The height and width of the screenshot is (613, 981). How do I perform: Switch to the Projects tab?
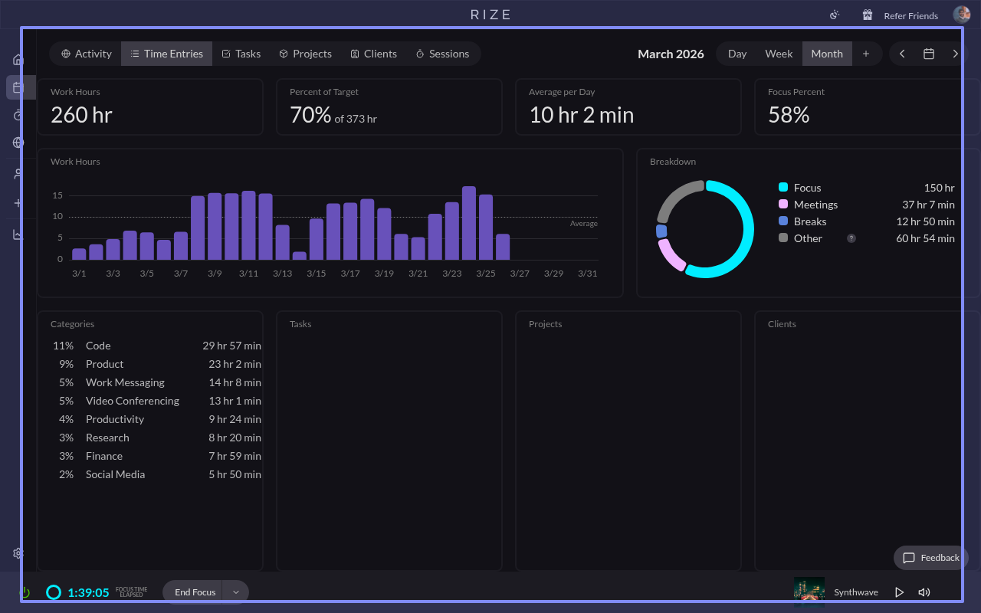(305, 54)
